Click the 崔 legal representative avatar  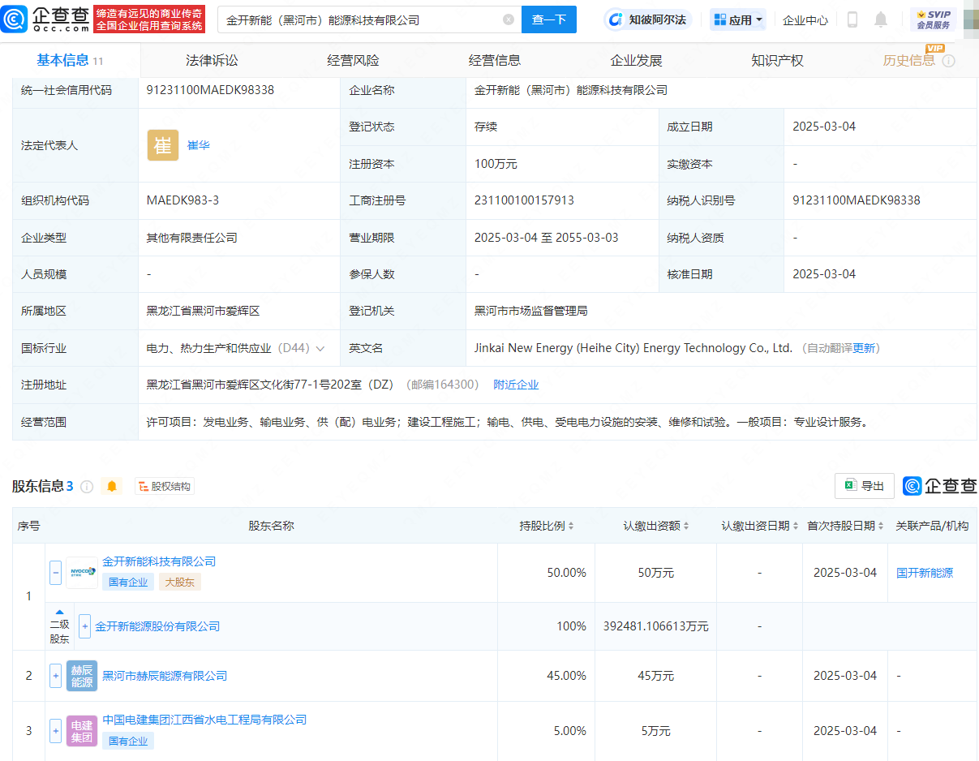[163, 145]
